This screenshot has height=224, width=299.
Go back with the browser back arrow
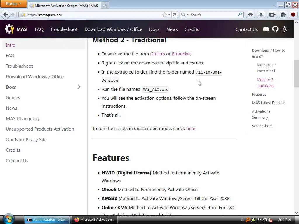tap(6, 15)
